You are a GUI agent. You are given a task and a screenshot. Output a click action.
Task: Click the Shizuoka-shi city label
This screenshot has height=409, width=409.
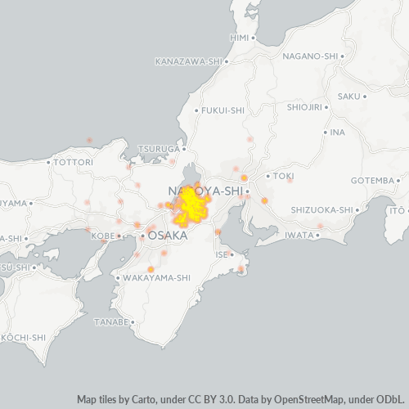point(321,210)
